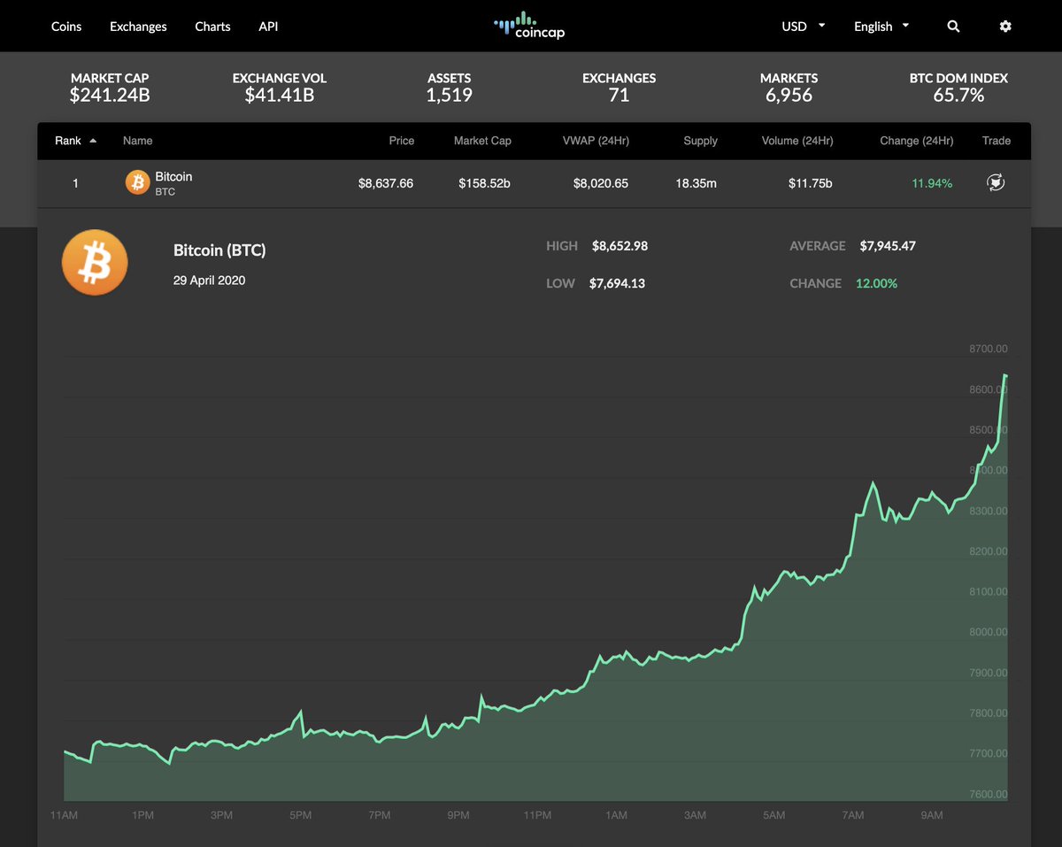Click the BTC Dom Index 65.7% stat

tap(958, 88)
